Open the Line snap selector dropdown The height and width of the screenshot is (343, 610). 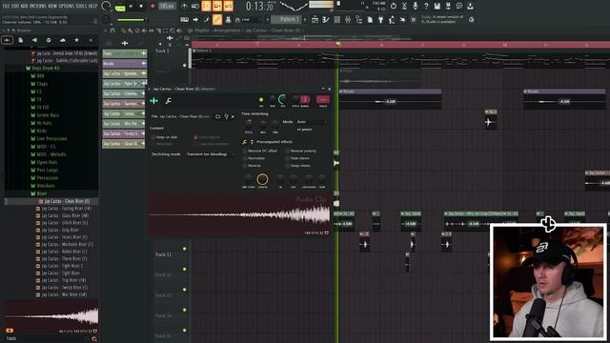pos(252,19)
